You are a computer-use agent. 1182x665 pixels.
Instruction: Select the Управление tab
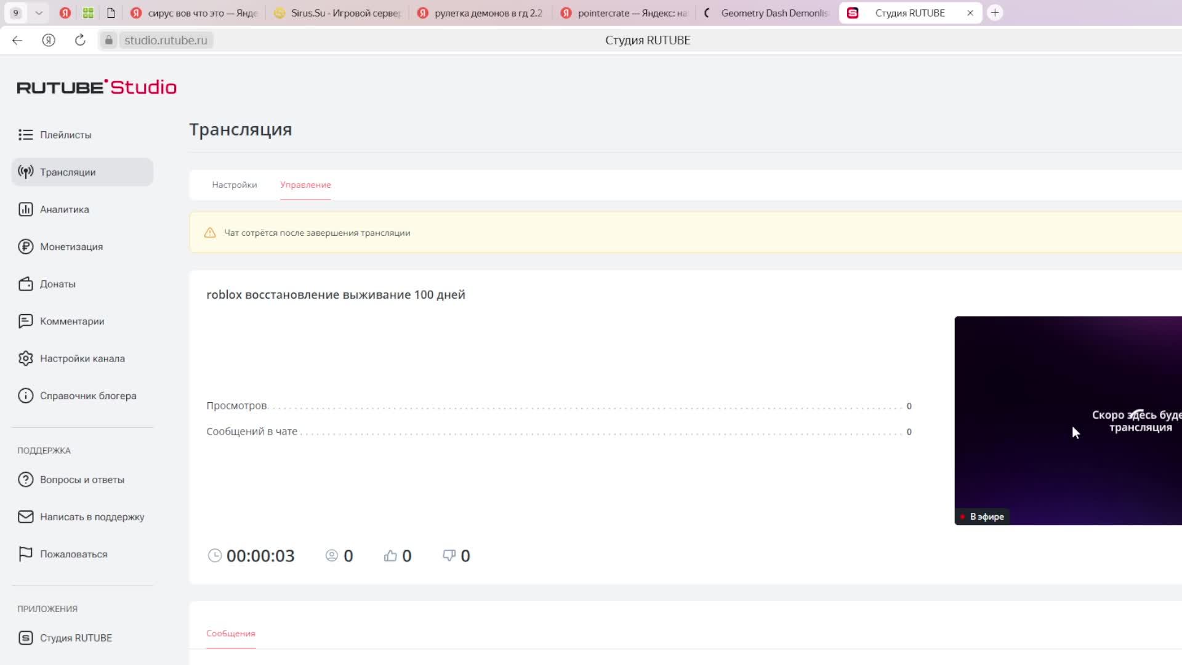[305, 185]
